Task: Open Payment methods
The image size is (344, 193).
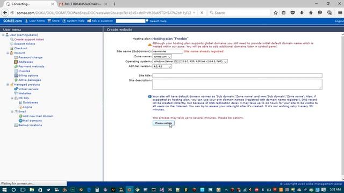Action: click(31, 66)
